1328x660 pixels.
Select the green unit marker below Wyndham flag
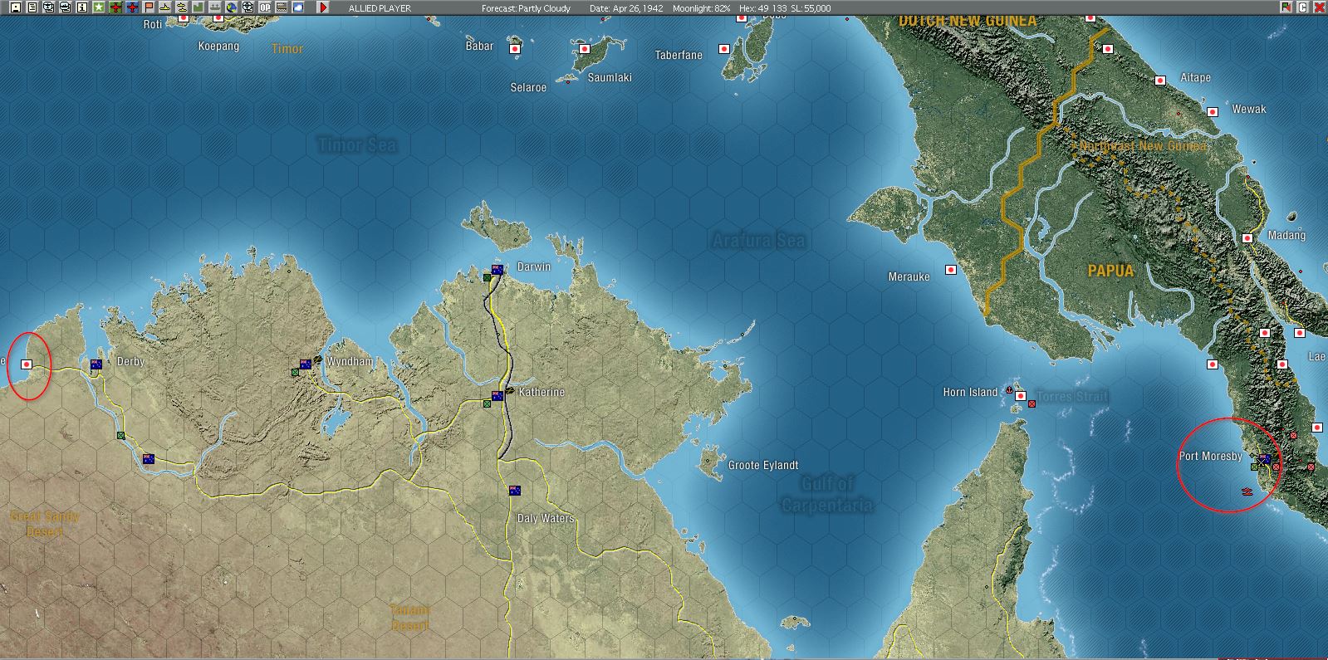click(x=295, y=372)
